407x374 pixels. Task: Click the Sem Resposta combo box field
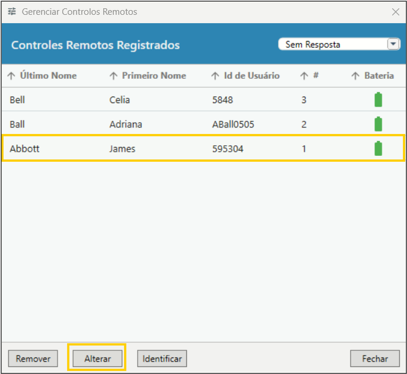pos(332,44)
